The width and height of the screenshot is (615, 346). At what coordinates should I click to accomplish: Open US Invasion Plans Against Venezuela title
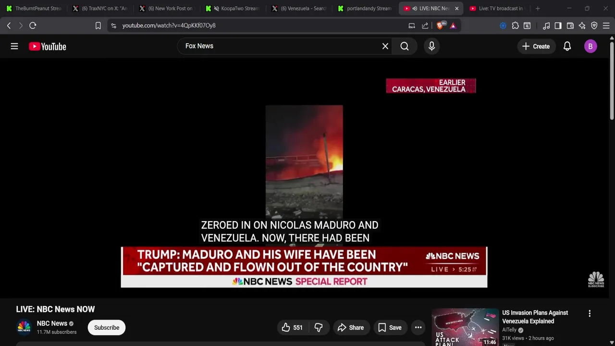[x=535, y=317]
